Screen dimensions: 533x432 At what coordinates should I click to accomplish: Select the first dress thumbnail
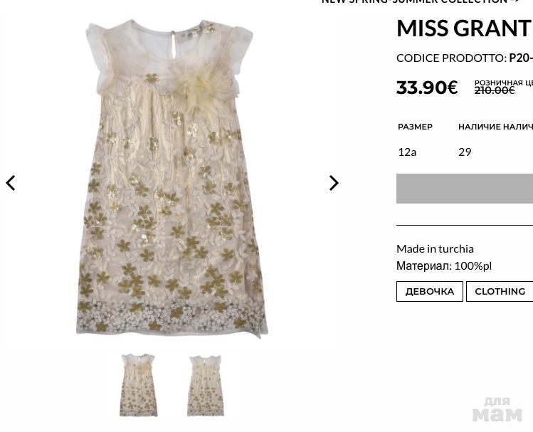(138, 385)
